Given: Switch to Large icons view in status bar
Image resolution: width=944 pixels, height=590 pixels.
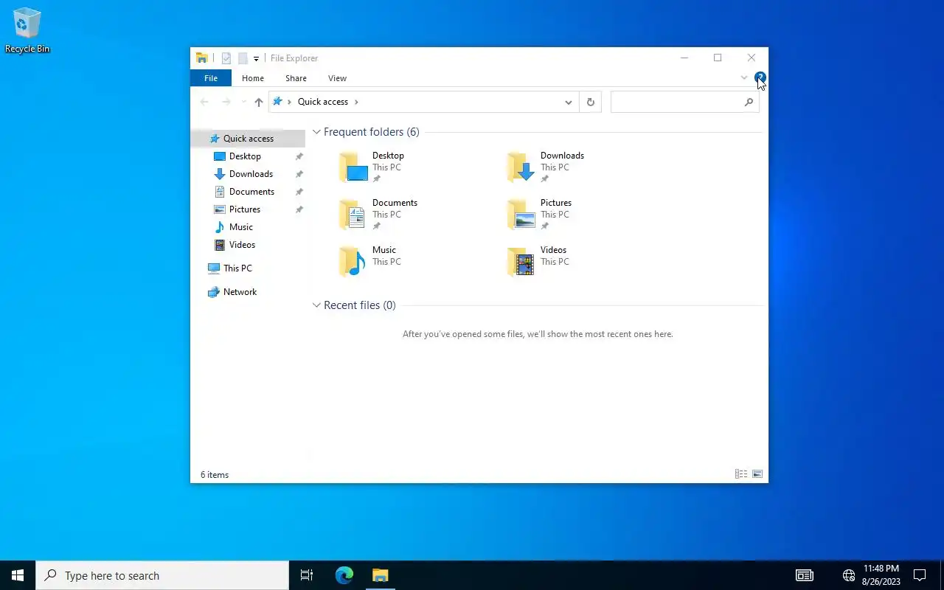Looking at the screenshot, I should pyautogui.click(x=757, y=474).
